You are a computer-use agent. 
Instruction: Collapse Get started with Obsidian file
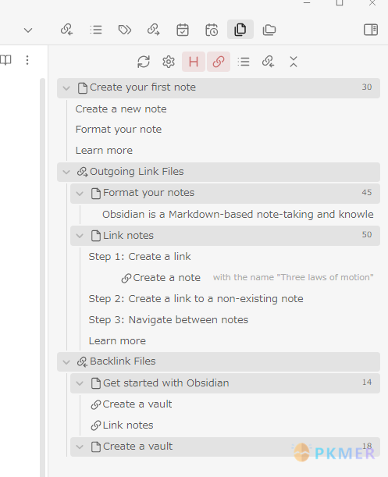[x=80, y=383]
